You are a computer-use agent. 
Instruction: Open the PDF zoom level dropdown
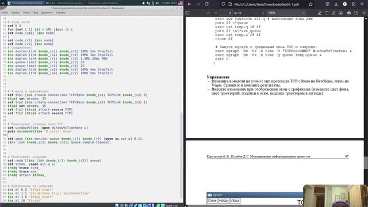click(x=286, y=13)
